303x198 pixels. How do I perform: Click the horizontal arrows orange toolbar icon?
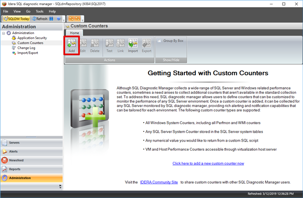pyautogui.click(x=72, y=19)
